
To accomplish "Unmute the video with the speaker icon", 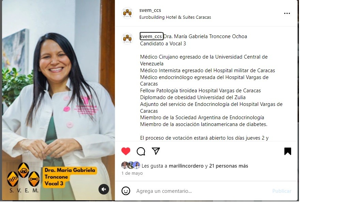I will (x=104, y=189).
